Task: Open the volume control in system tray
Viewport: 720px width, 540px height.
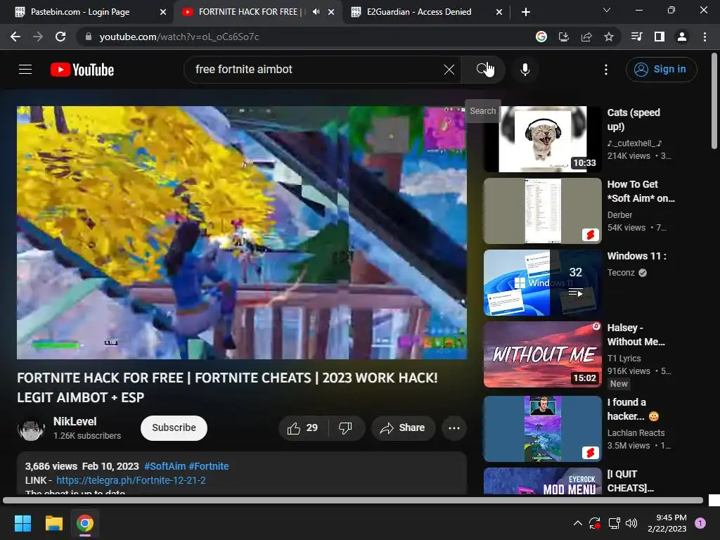Action: [631, 523]
